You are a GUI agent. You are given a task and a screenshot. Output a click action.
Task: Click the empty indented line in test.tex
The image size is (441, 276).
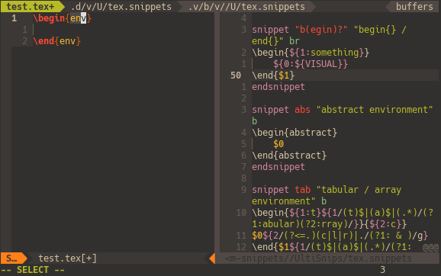124,30
